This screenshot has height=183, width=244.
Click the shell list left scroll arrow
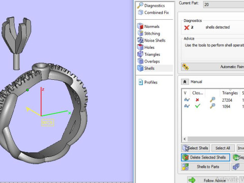point(185,139)
